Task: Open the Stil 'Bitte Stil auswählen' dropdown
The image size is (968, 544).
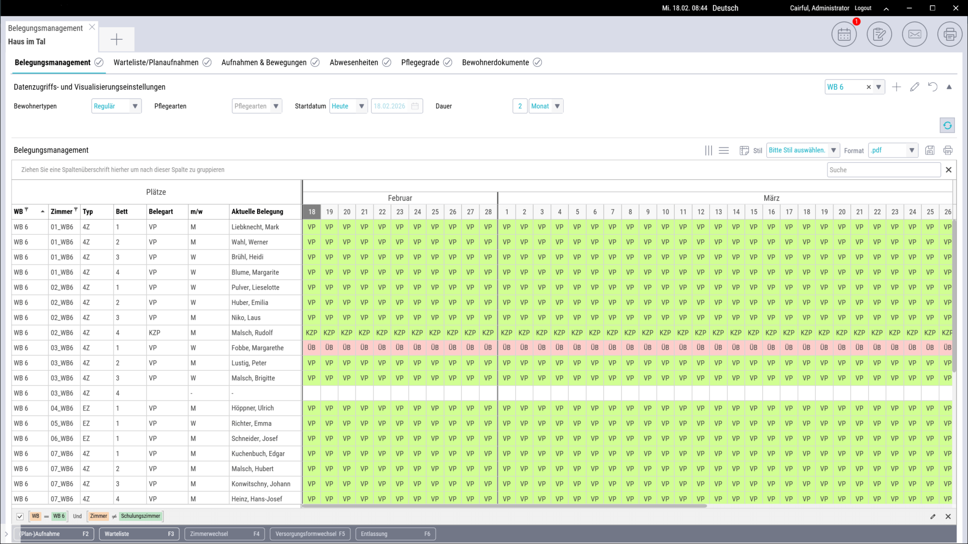Action: [x=833, y=150]
